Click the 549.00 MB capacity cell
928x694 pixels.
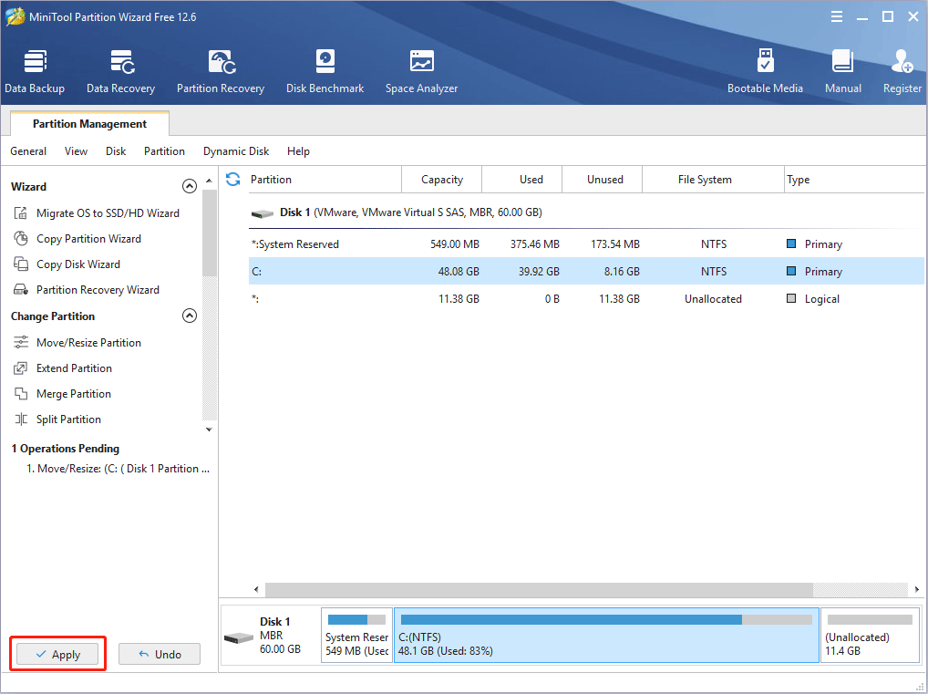[x=455, y=244]
